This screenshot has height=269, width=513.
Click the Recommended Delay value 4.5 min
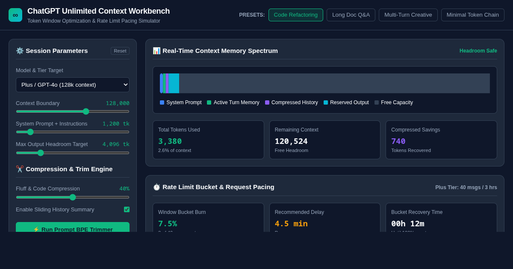click(291, 224)
